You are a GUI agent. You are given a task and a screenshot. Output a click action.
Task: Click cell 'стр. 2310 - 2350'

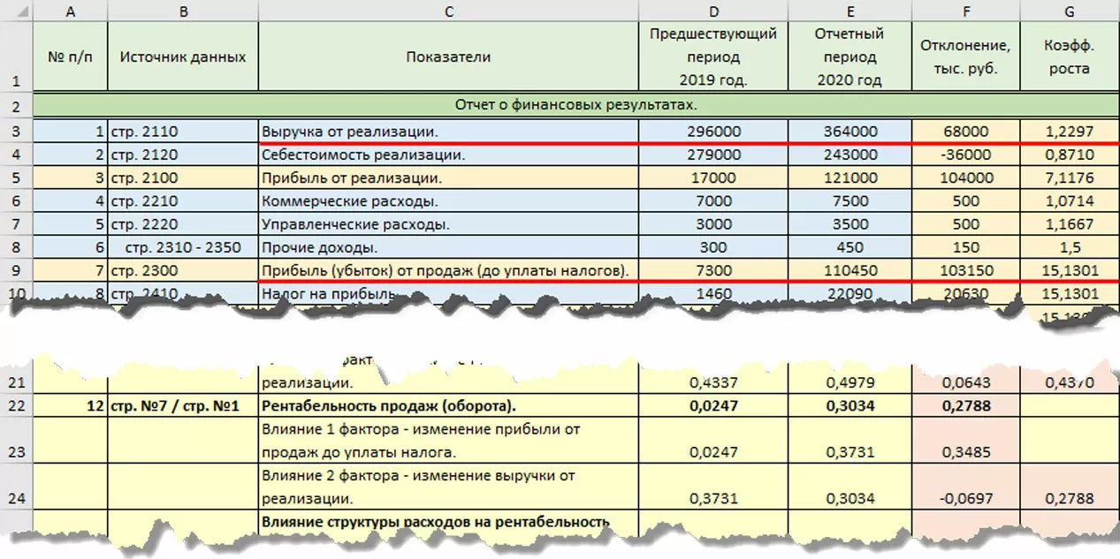point(183,246)
